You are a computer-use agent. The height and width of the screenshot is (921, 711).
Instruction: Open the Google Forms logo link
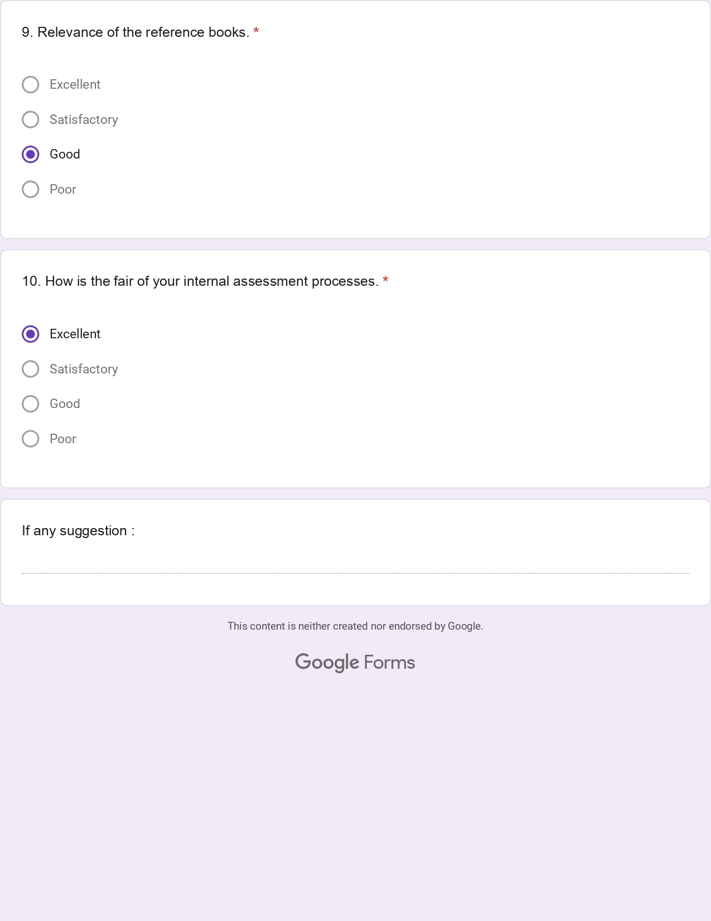pos(355,663)
